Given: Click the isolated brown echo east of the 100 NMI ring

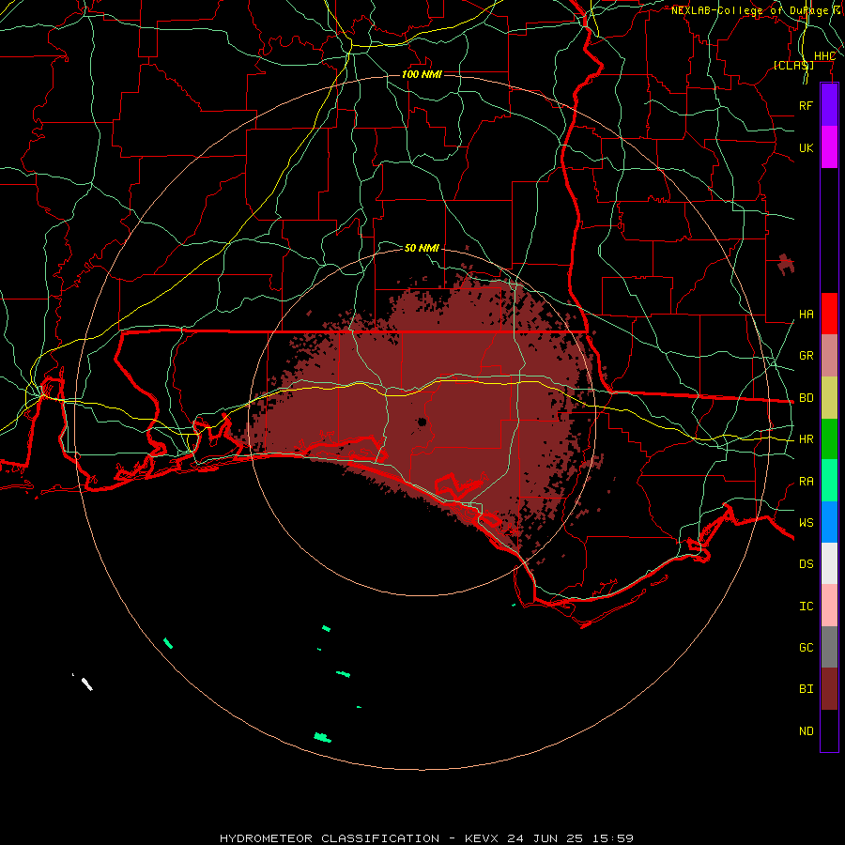Looking at the screenshot, I should click(x=786, y=264).
